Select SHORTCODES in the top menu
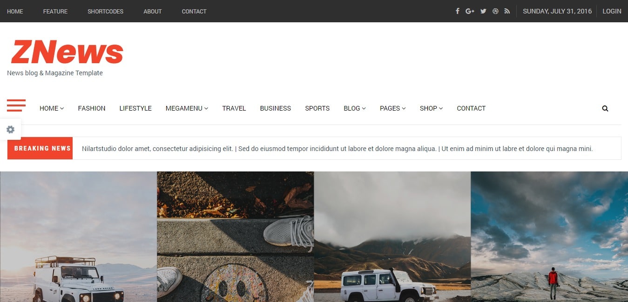 click(x=105, y=11)
